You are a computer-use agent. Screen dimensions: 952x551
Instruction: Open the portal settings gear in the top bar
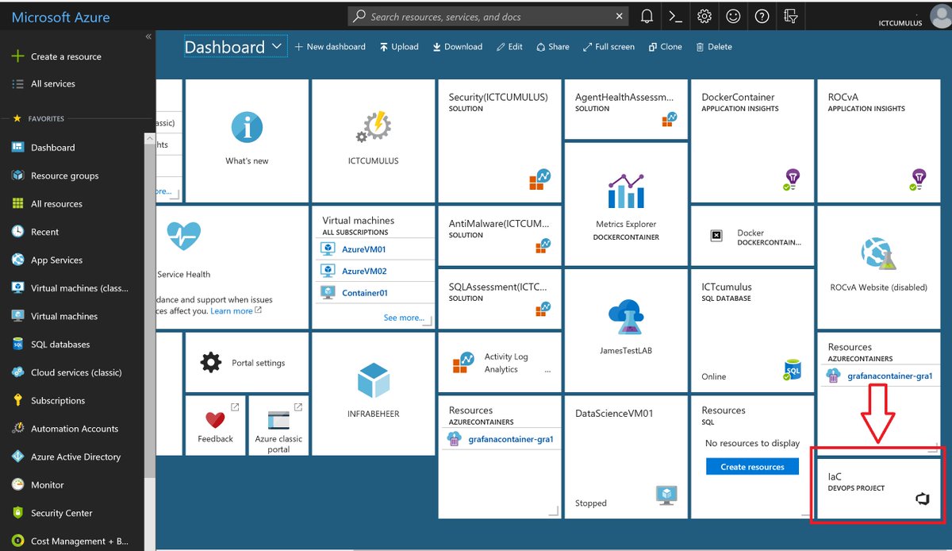pyautogui.click(x=704, y=16)
